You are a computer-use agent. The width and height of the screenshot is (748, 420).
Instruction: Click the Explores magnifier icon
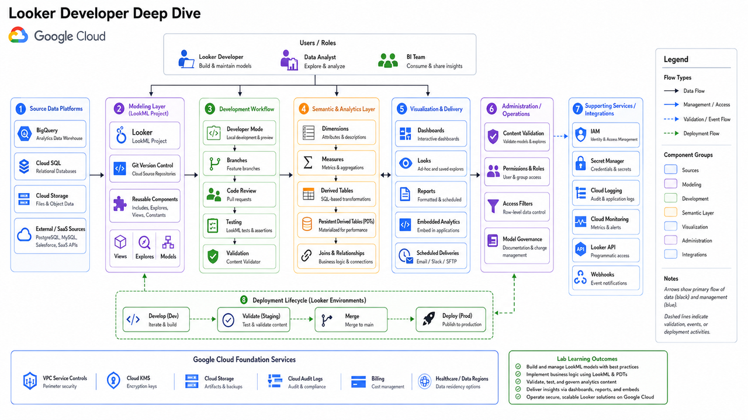tap(144, 242)
